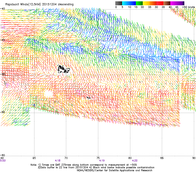Click the '-45' latitude axis label
The image size is (196, 172).
click(2, 40)
